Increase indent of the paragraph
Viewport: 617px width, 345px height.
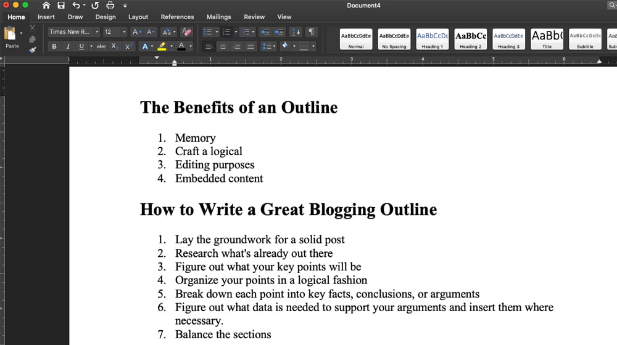[279, 32]
